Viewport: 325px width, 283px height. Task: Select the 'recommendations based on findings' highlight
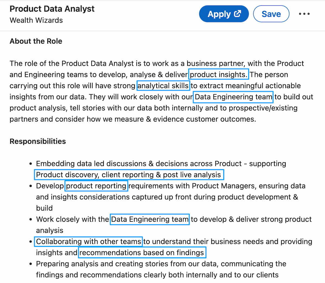click(x=142, y=252)
